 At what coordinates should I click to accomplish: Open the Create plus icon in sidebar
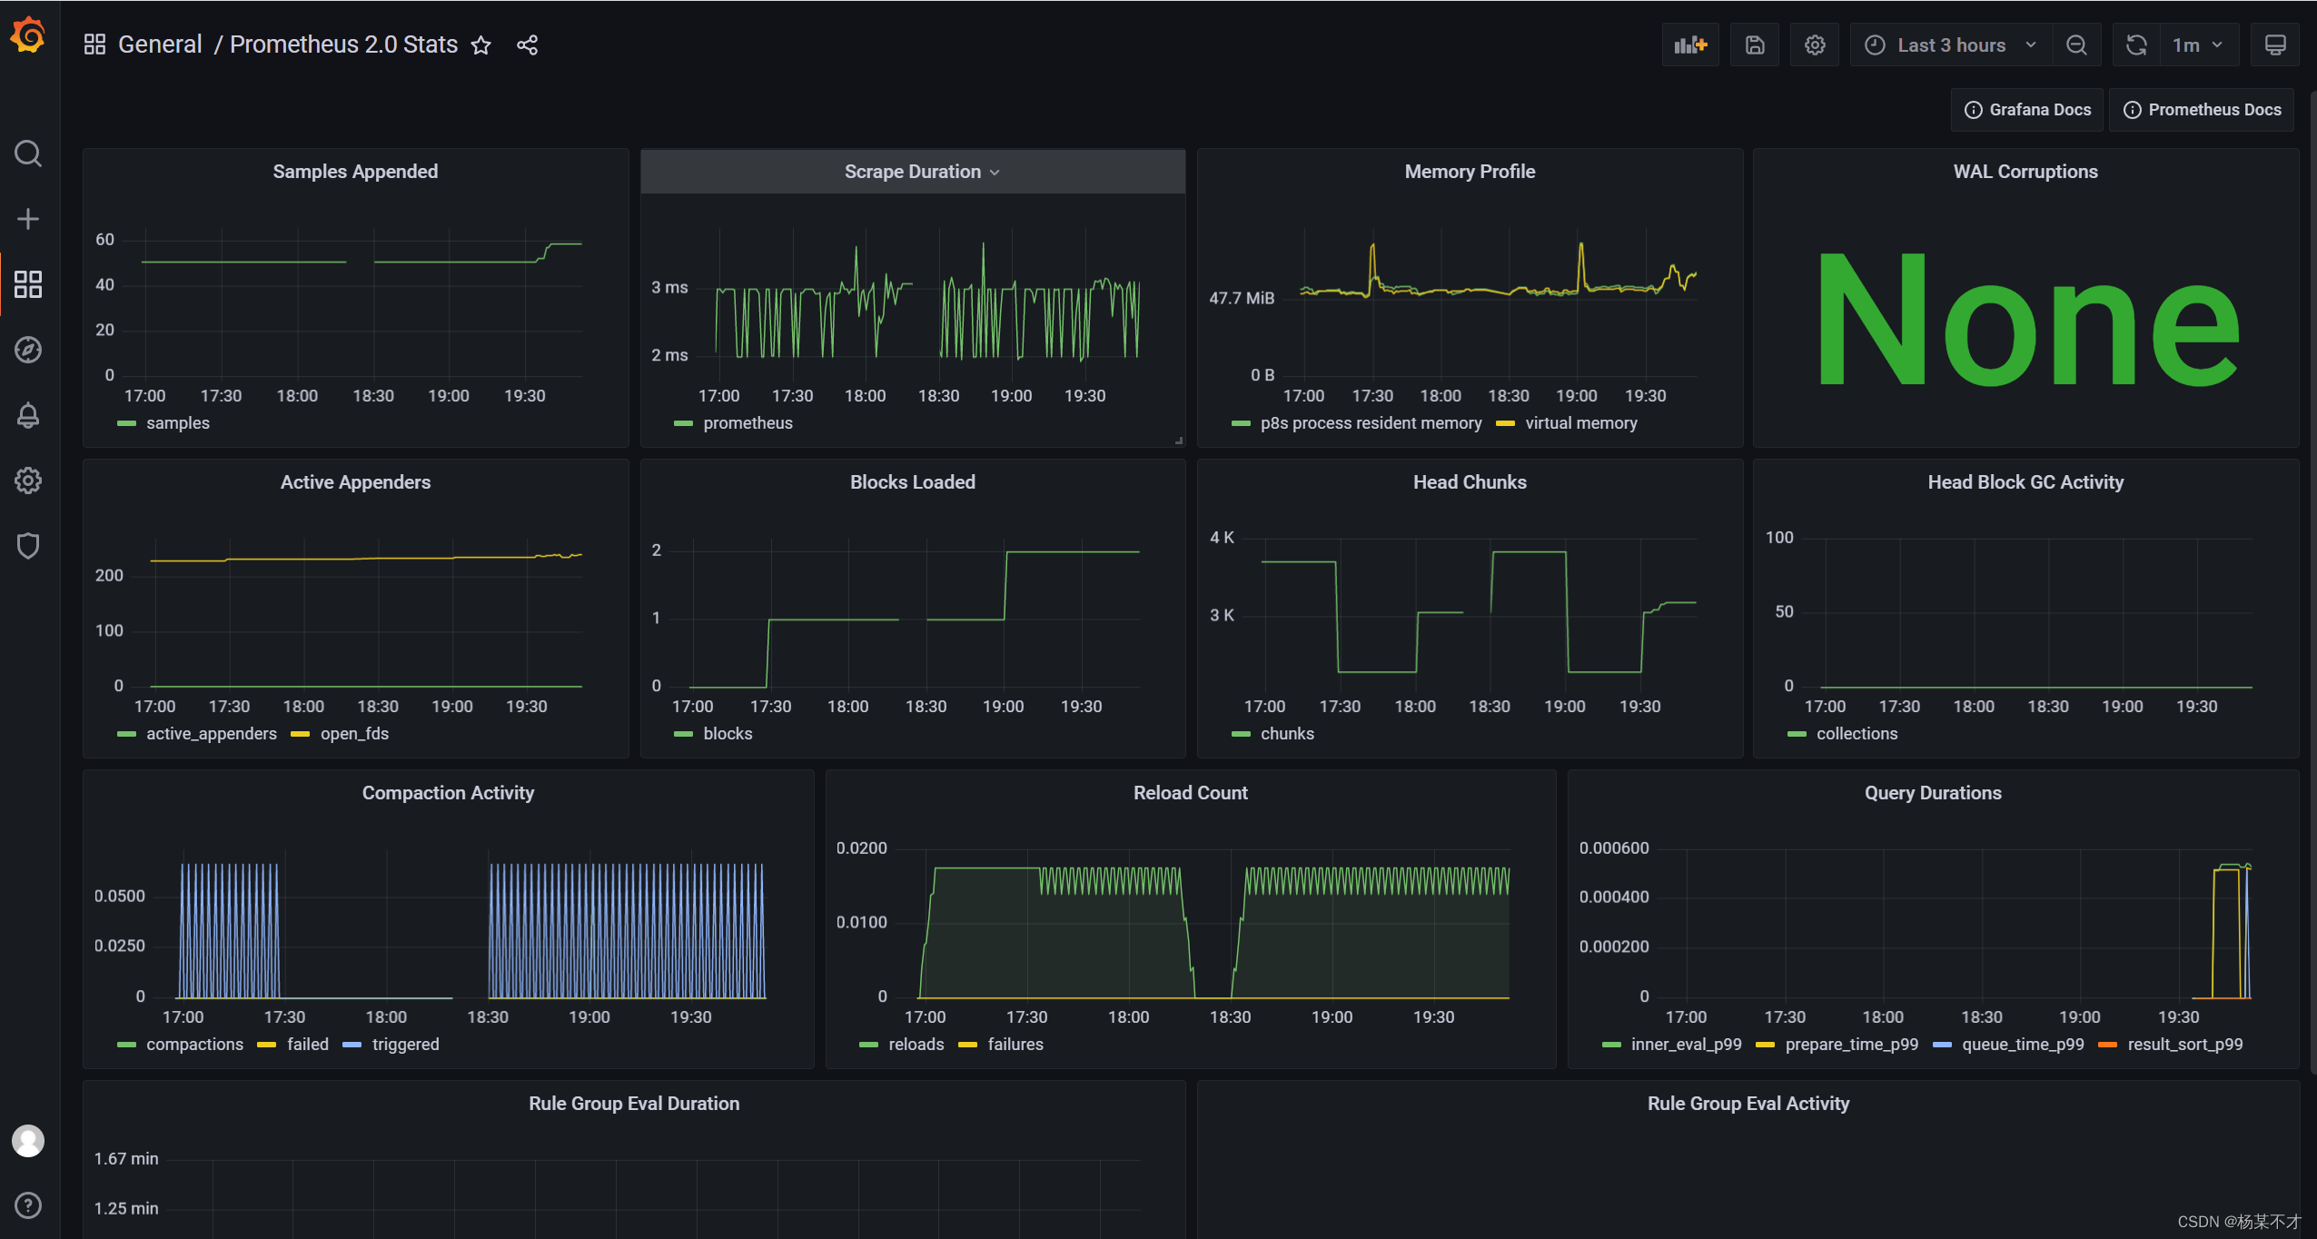point(28,219)
